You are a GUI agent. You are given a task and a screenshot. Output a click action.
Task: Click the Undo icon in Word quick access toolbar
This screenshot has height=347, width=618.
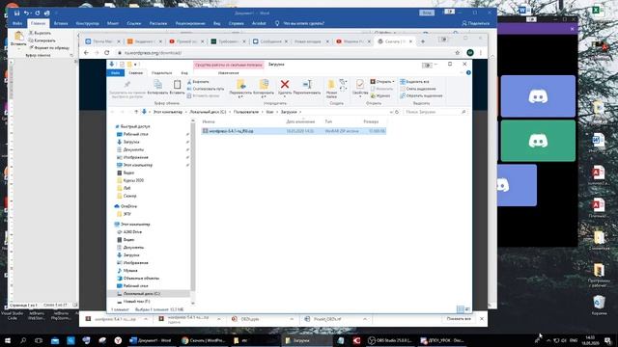click(26, 13)
